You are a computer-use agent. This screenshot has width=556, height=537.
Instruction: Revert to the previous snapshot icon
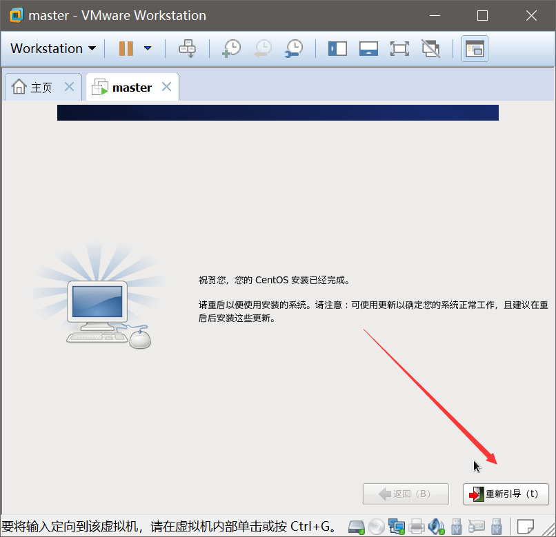tap(263, 48)
